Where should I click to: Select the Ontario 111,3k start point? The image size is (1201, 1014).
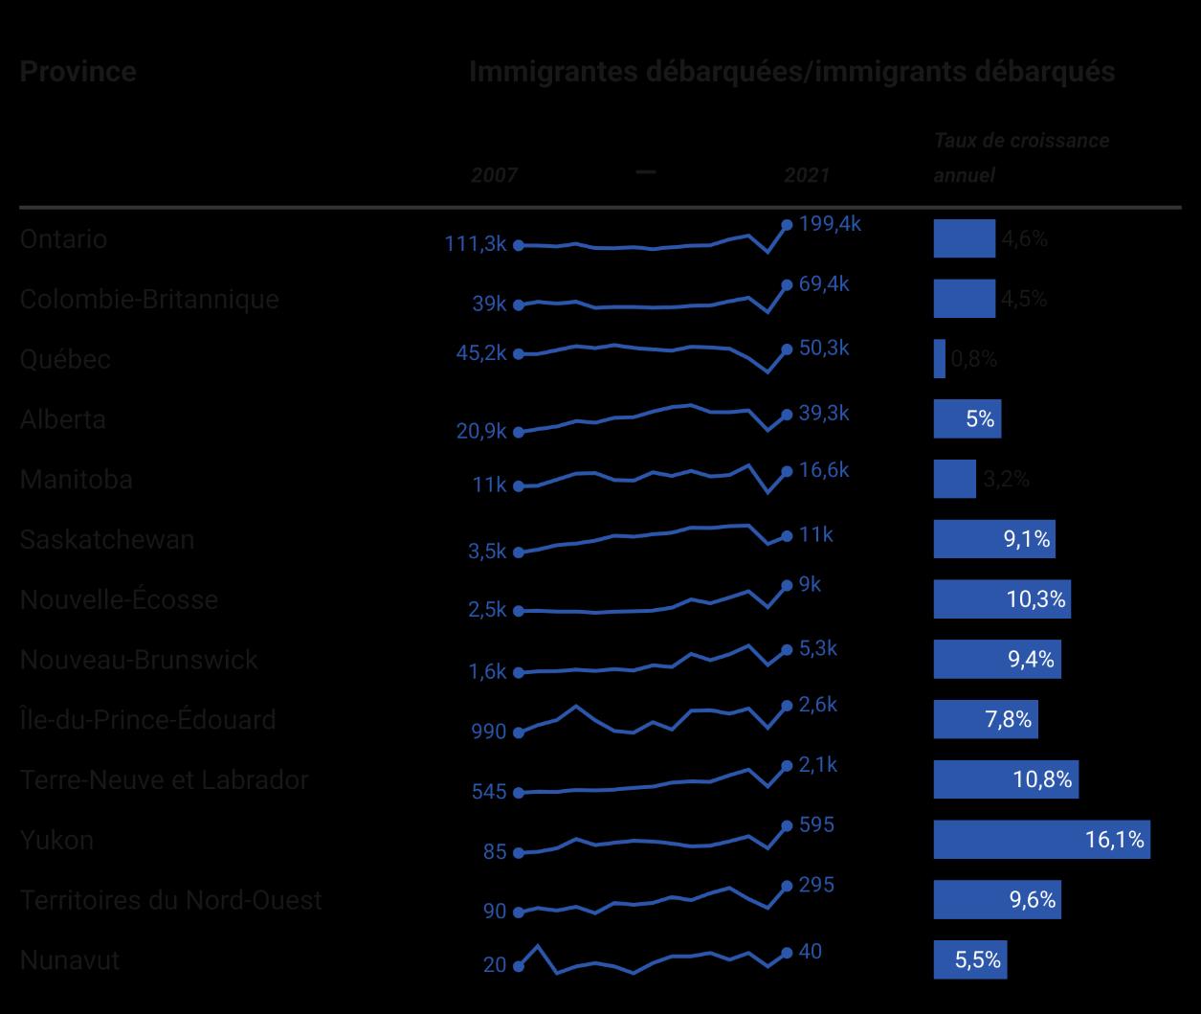(519, 245)
